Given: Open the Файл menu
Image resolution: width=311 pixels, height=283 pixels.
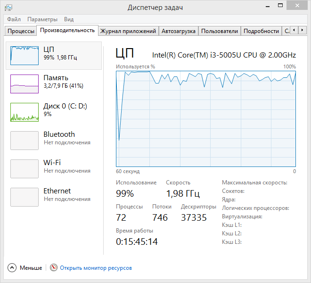Looking at the screenshot, I should pos(14,19).
